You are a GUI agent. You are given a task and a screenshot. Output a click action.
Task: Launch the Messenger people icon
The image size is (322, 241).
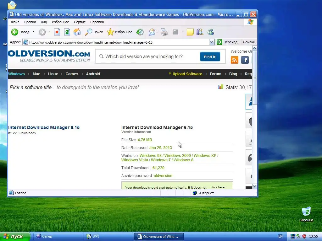coord(210,32)
